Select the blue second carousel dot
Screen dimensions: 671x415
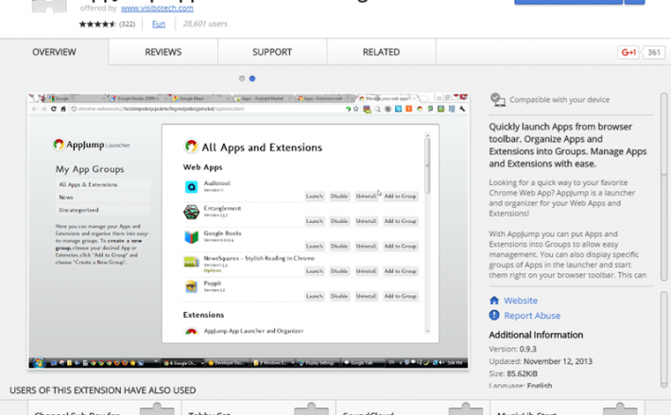pos(252,78)
